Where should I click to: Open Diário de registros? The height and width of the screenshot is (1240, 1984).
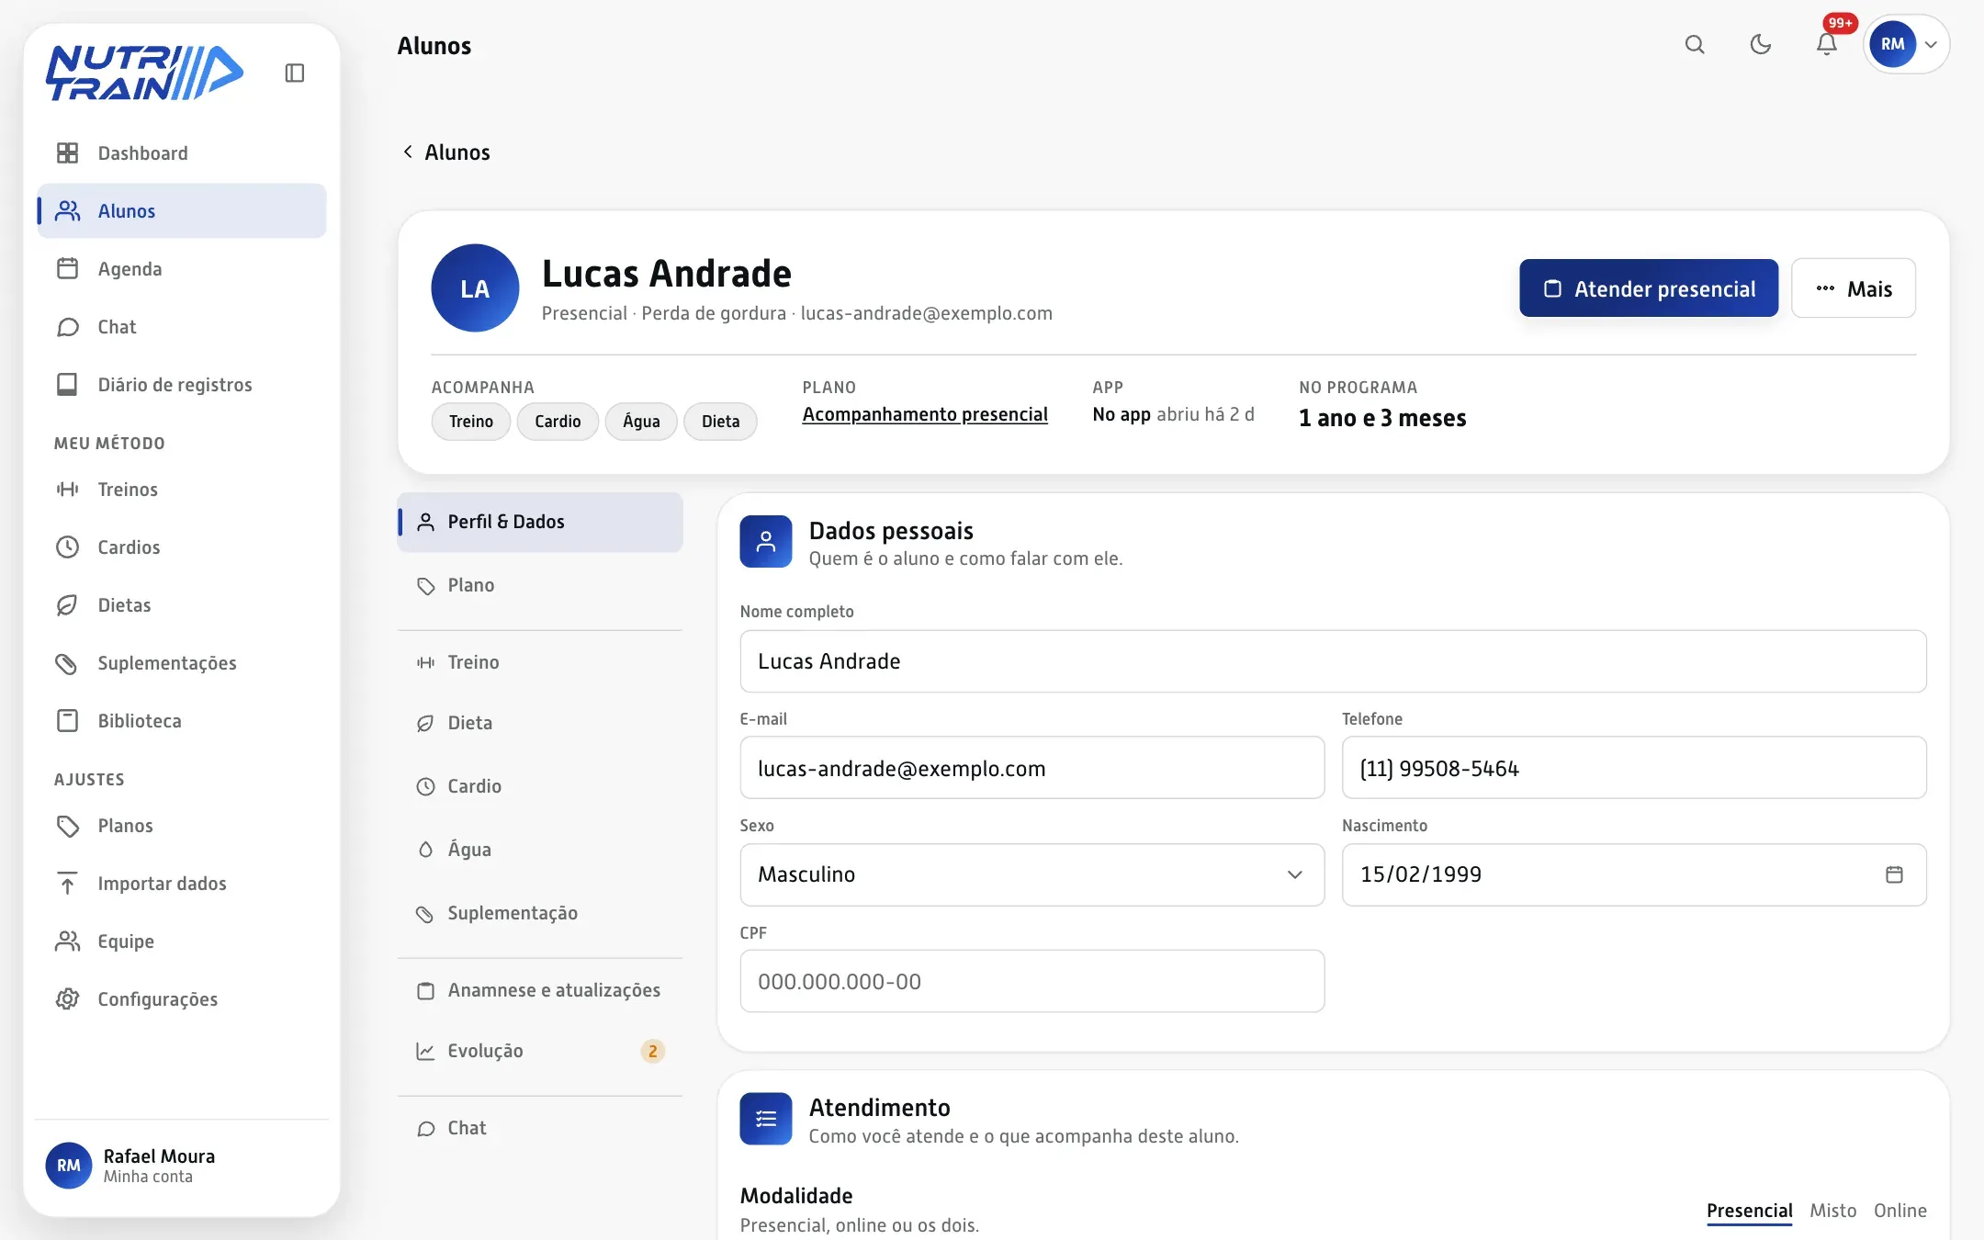(x=182, y=385)
